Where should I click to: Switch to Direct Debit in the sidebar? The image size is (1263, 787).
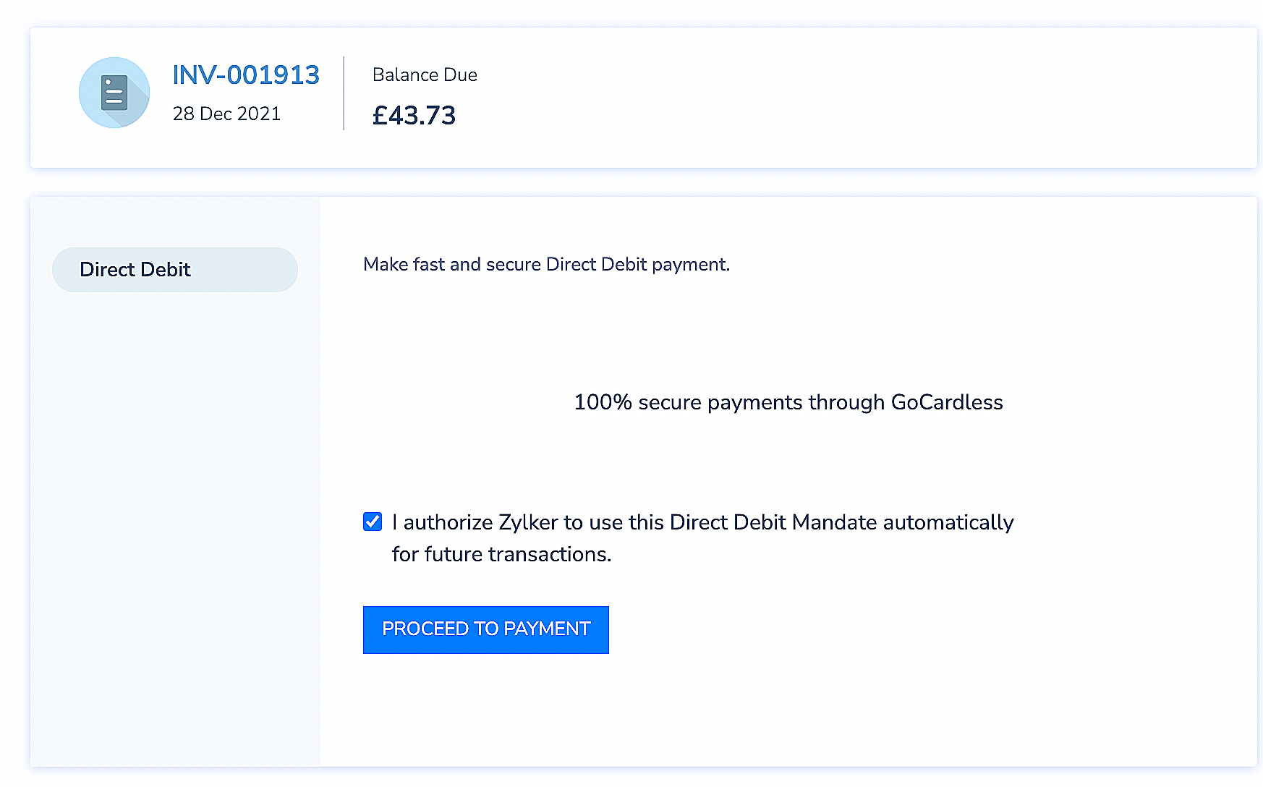point(174,269)
